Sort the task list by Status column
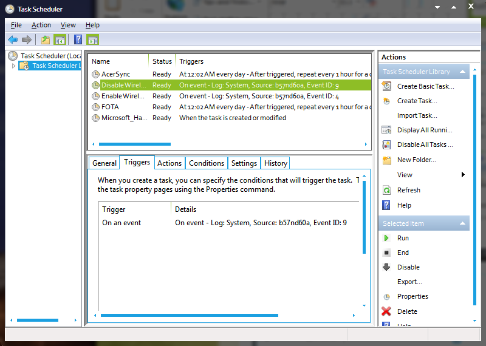Viewport: 486px width, 346px height. (162, 61)
